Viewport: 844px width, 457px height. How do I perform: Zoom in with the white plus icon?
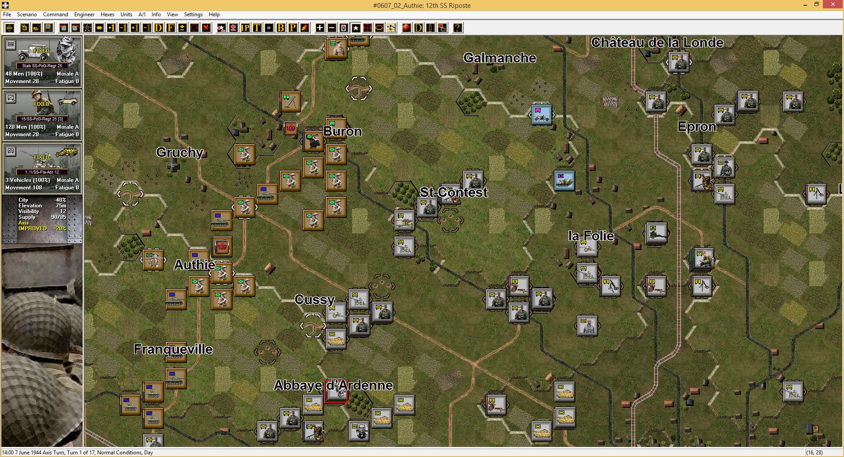point(320,28)
